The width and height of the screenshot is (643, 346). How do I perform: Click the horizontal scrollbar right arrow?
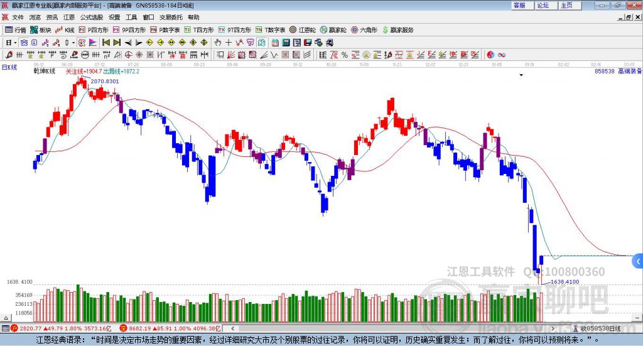553,328
